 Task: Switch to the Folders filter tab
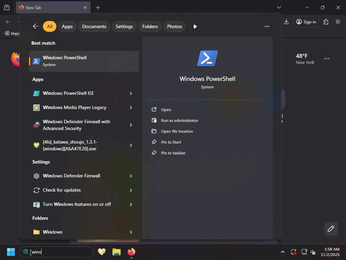tap(150, 26)
